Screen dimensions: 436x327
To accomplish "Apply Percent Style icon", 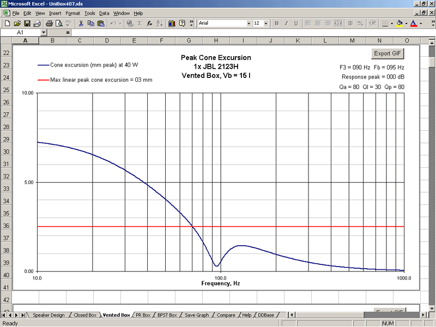I will 360,23.
